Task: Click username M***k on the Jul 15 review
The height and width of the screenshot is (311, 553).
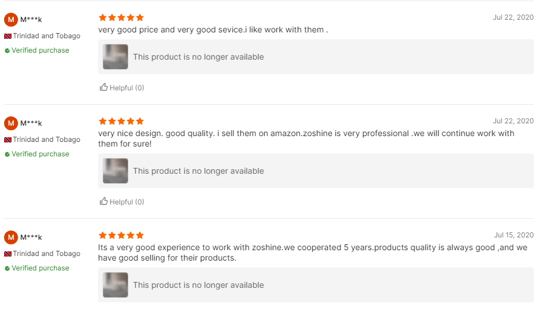Action: click(x=31, y=237)
